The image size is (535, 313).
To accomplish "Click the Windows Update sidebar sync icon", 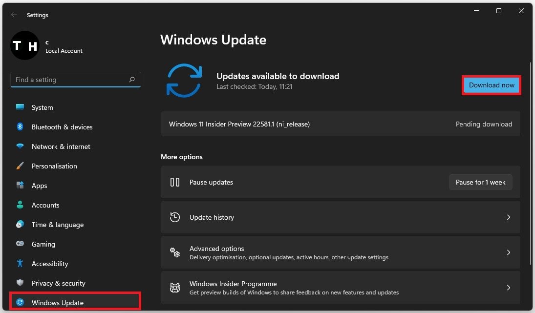I will pos(20,302).
